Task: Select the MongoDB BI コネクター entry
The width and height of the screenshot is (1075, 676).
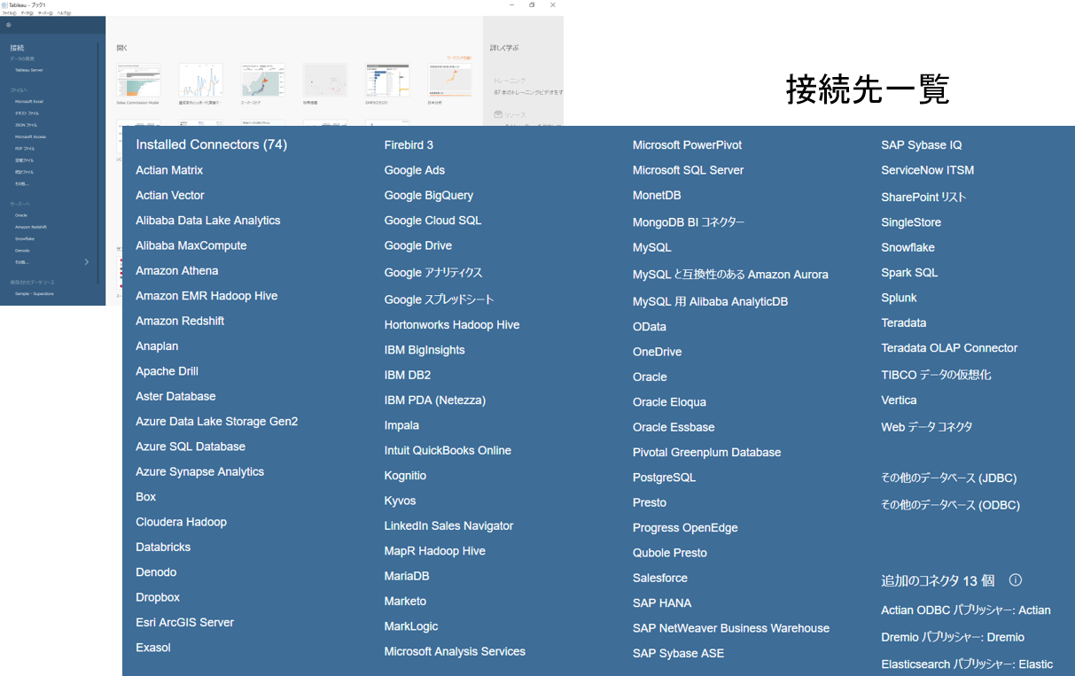Action: click(x=689, y=222)
